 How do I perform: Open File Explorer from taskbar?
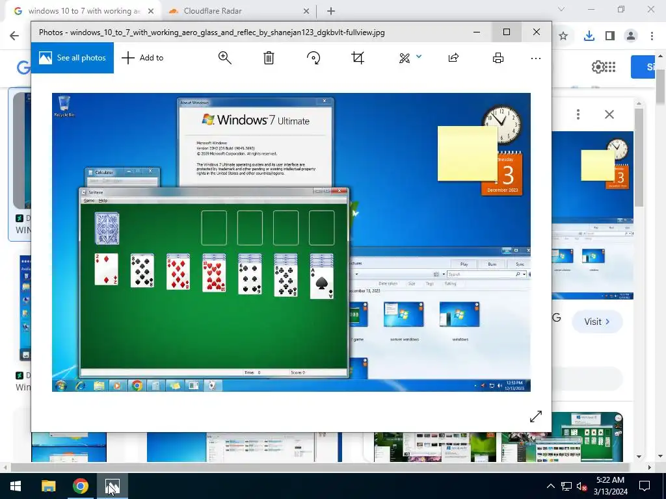pos(48,486)
